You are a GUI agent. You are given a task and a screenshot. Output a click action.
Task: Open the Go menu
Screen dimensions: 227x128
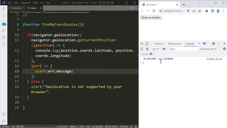[42, 3]
